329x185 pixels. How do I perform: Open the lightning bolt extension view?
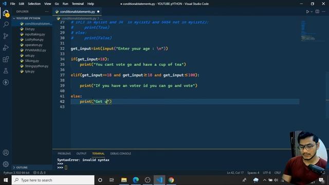tap(6, 82)
